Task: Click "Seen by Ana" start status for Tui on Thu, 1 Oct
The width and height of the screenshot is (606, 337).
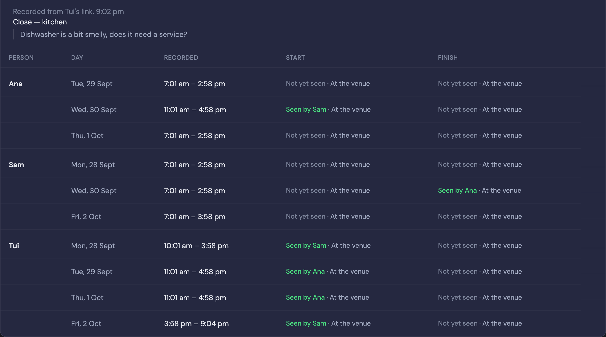Action: point(305,298)
